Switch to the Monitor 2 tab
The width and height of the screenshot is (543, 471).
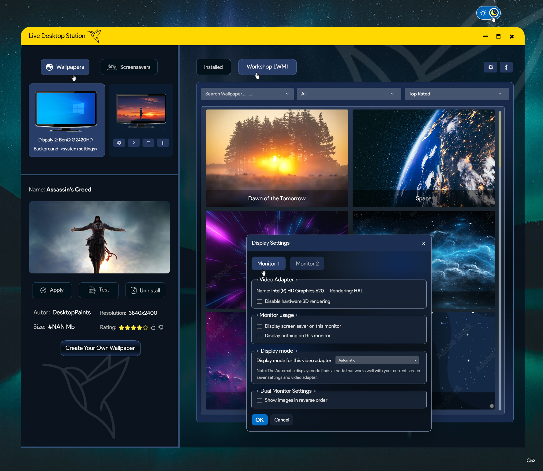tap(307, 264)
